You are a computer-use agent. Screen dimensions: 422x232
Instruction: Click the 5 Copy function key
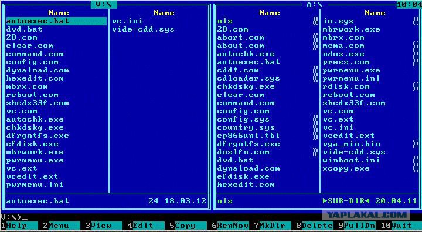pos(188,226)
